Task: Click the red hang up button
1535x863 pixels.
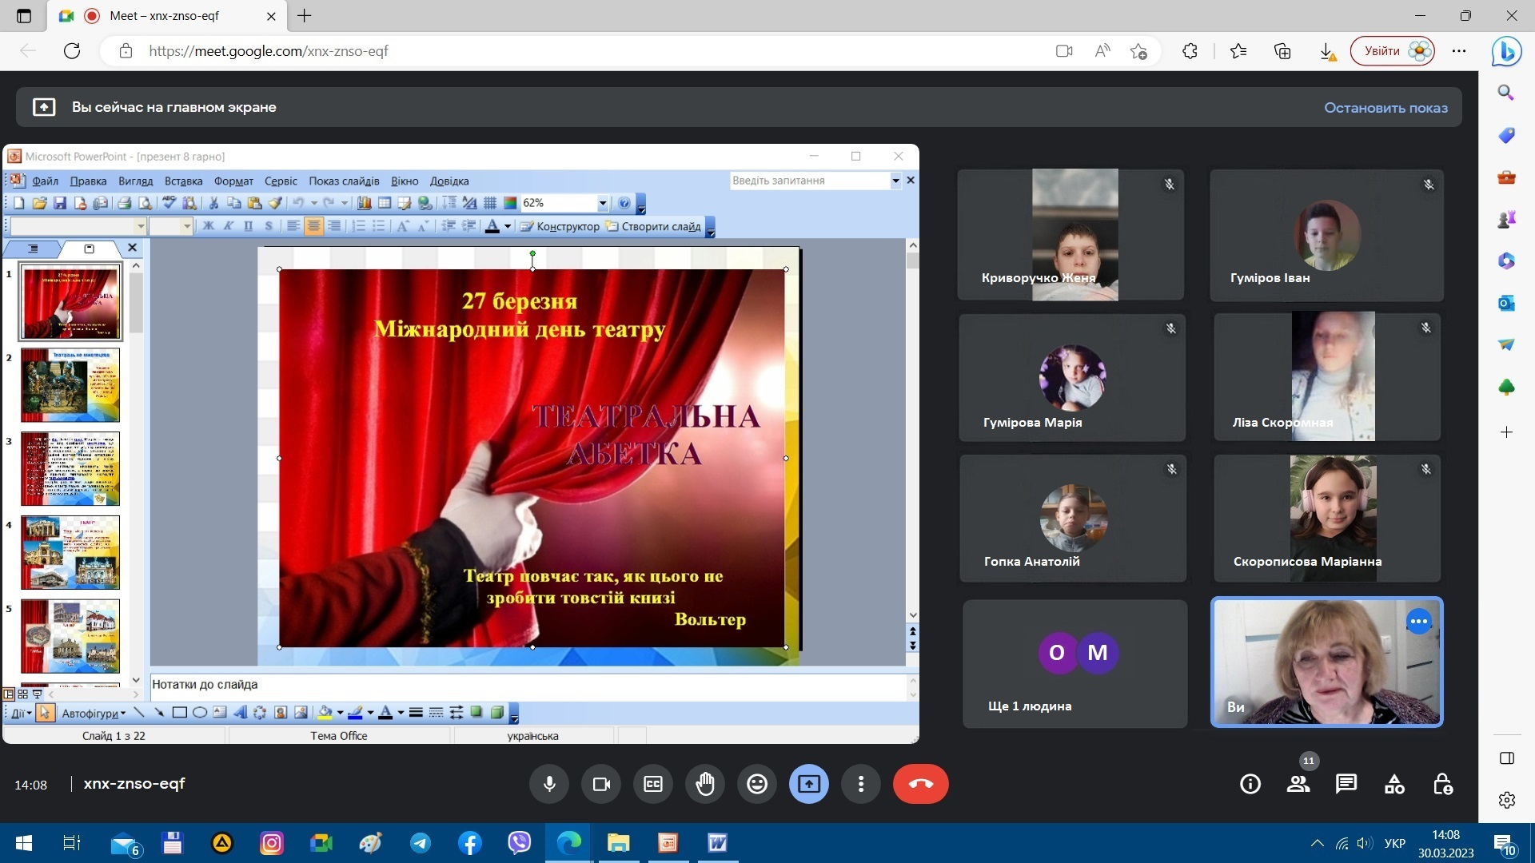Action: (920, 784)
